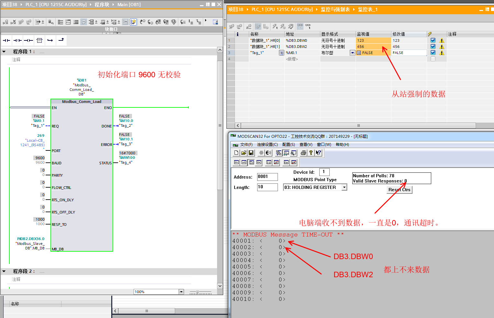This screenshot has width=494, height=318.
Task: Insert a normally closed contact
Action: [x=17, y=40]
